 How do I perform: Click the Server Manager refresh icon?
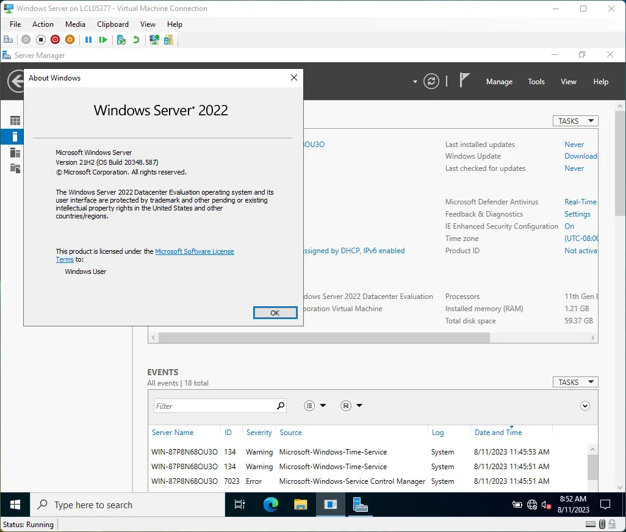point(431,81)
